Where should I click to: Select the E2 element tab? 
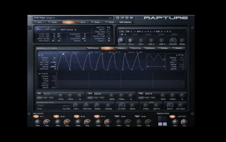point(54,22)
